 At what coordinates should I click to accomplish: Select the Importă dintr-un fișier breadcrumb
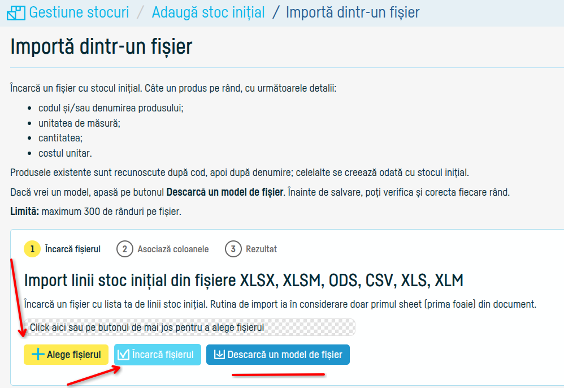pyautogui.click(x=353, y=12)
